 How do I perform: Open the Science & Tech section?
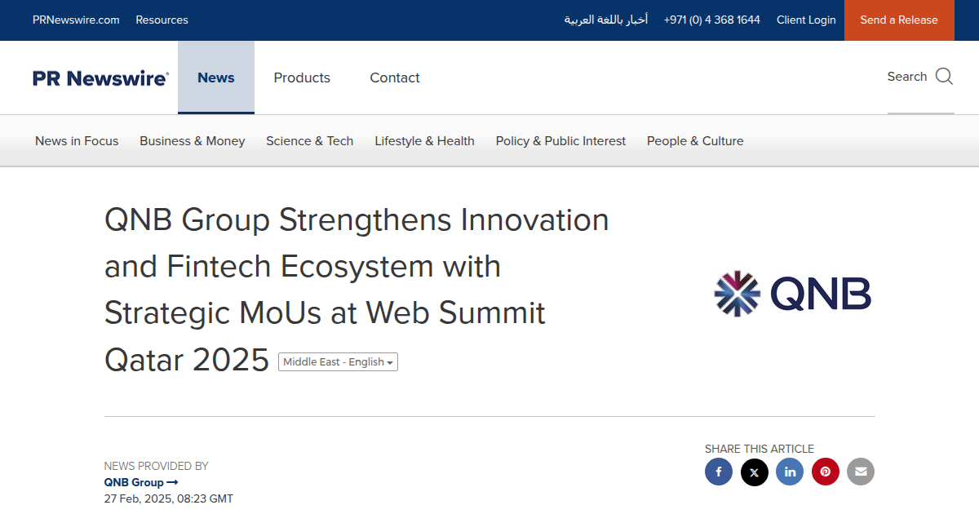point(309,140)
